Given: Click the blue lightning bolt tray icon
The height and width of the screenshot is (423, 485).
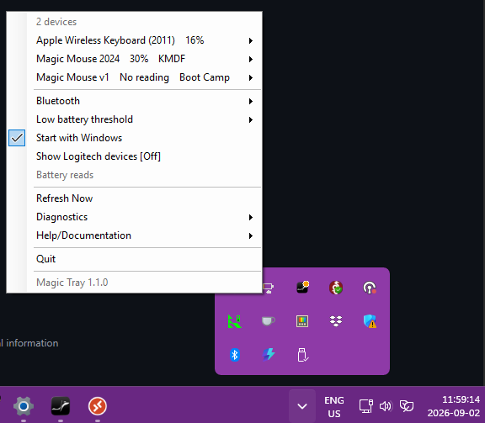Looking at the screenshot, I should coord(268,355).
